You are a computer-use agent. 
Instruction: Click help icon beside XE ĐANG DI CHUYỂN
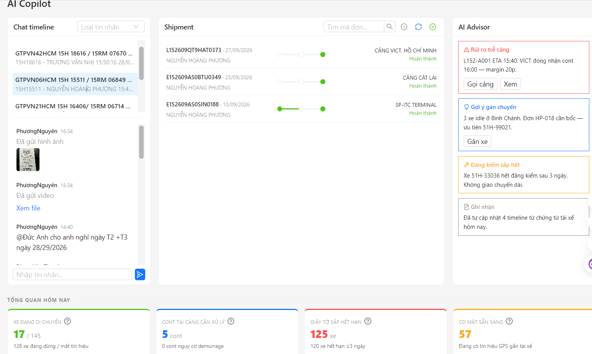point(67,321)
